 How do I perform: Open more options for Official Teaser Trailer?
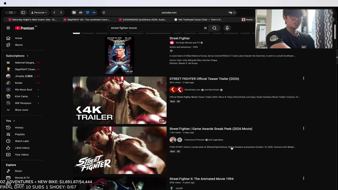pyautogui.click(x=303, y=78)
